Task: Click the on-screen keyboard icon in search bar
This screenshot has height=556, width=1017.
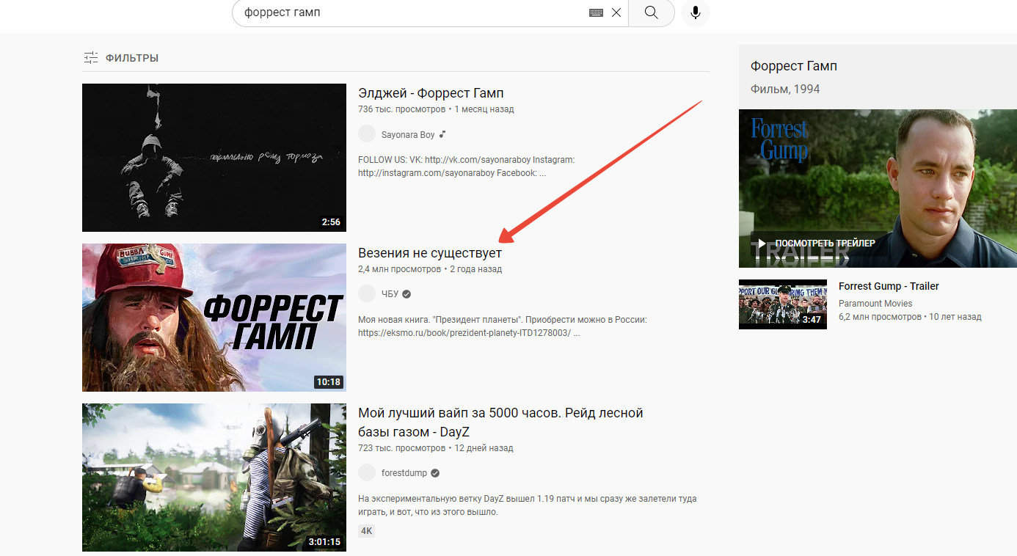Action: [596, 12]
